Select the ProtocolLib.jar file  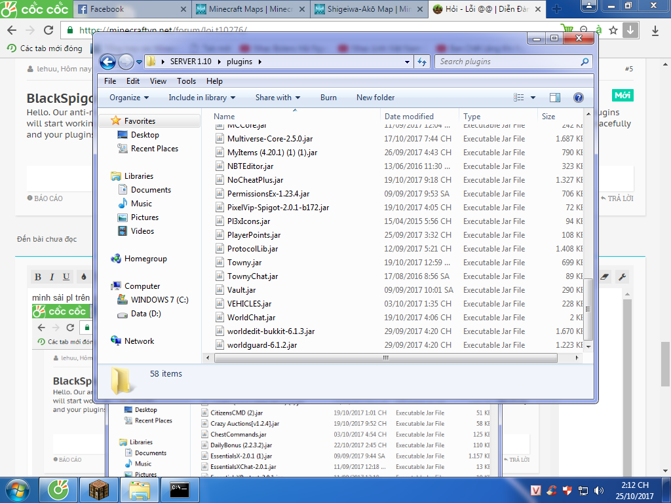click(252, 249)
